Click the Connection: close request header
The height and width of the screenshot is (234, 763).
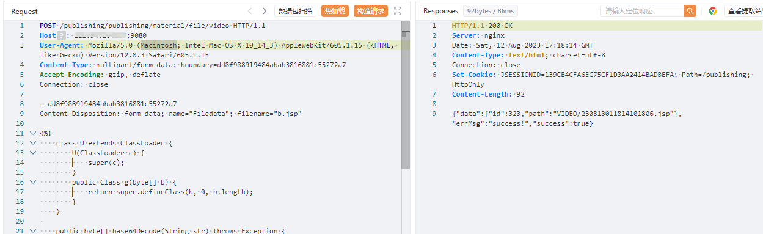74,84
